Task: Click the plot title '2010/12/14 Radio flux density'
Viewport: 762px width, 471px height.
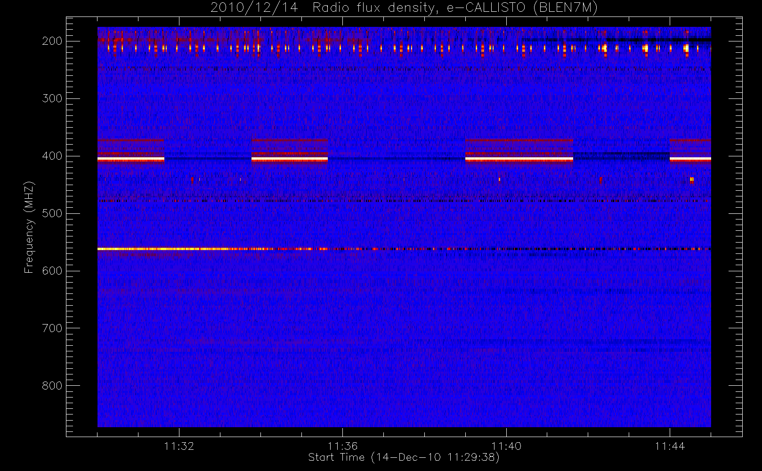Action: (x=404, y=8)
